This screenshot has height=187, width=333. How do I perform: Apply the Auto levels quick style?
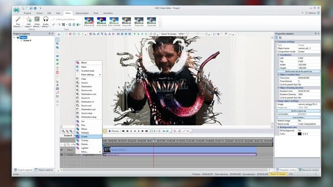click(x=101, y=22)
